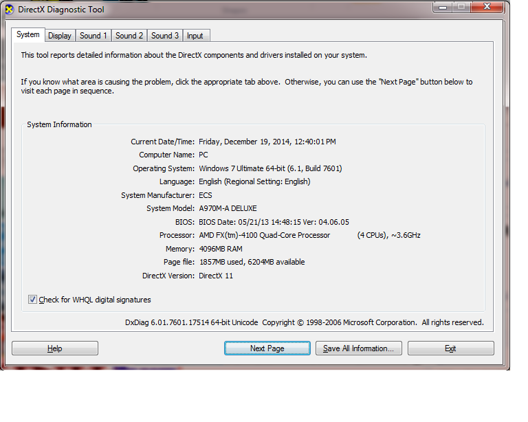This screenshot has width=528, height=422.
Task: Click the System Model value A970M-A DELUXE
Action: (228, 208)
